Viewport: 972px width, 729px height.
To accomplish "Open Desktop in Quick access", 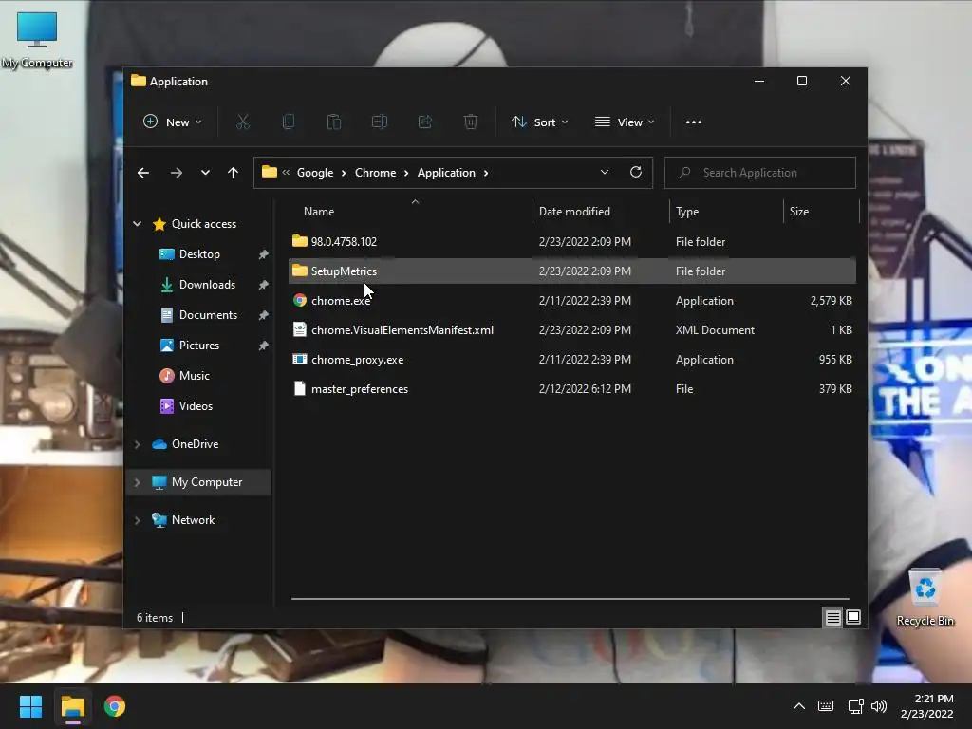I will (x=199, y=254).
